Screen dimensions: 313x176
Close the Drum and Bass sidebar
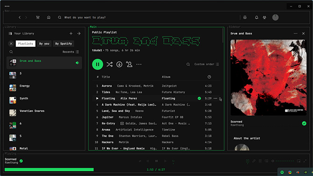[x=303, y=34]
